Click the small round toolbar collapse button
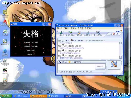The image size is (131, 98). [57, 31]
